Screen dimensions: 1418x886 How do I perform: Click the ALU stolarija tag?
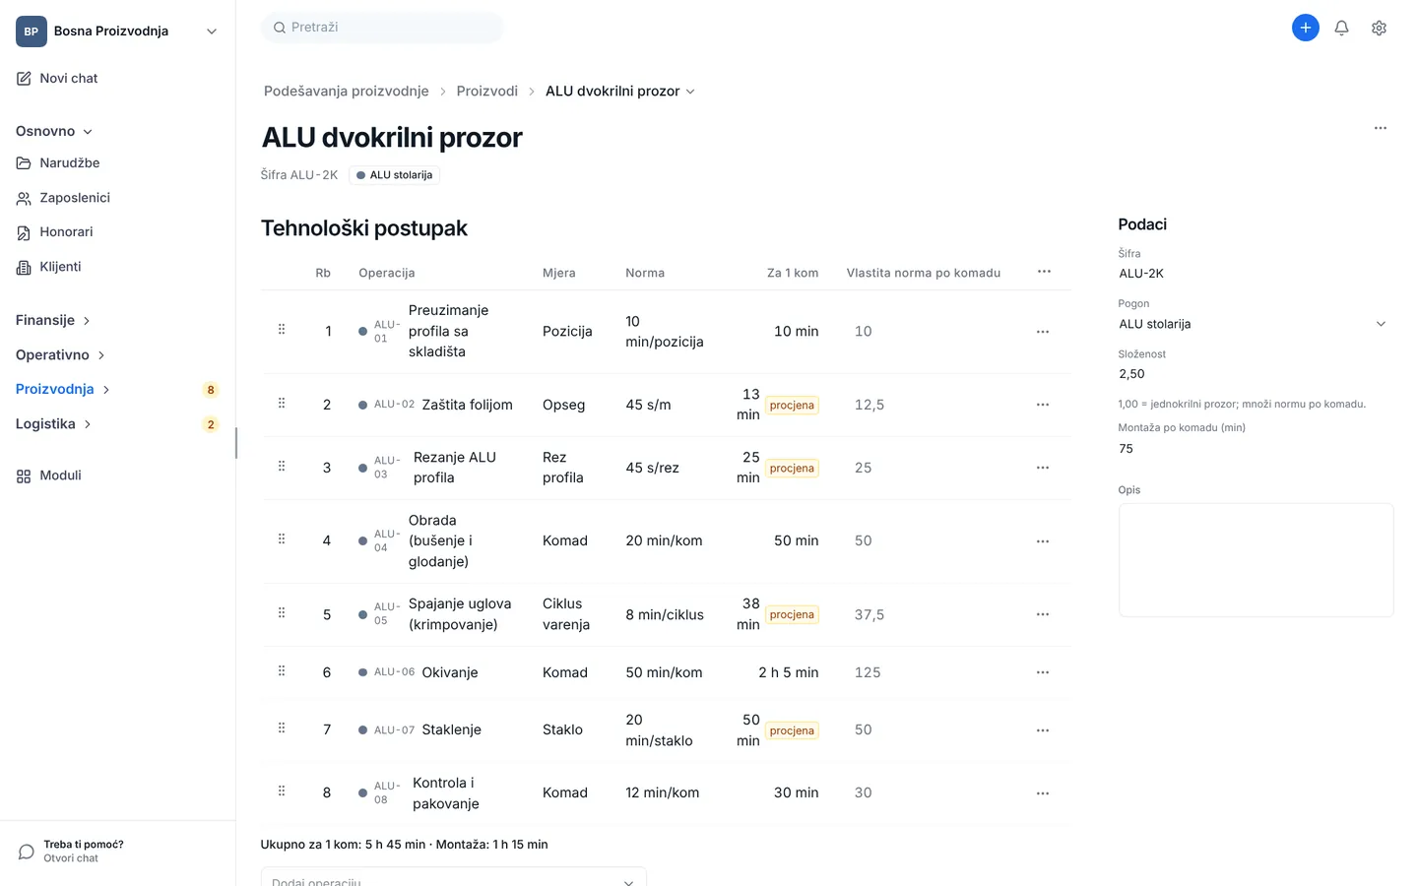pyautogui.click(x=394, y=175)
